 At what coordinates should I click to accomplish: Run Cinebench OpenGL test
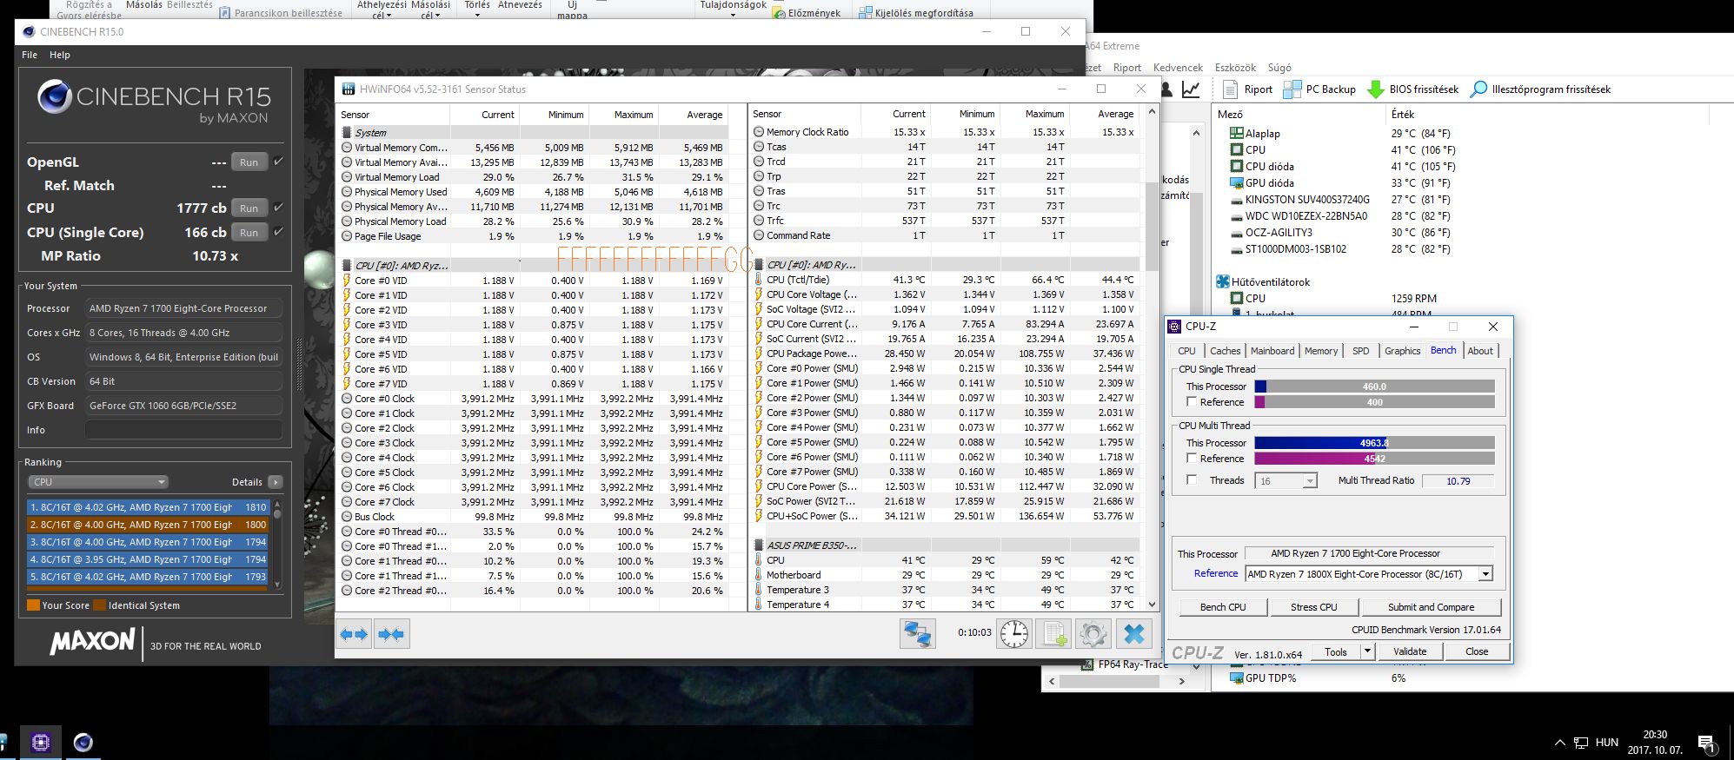pyautogui.click(x=249, y=162)
